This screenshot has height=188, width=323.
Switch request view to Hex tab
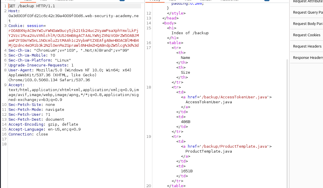point(44,1)
